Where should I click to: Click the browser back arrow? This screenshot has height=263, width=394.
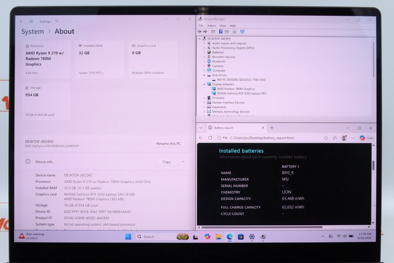click(201, 138)
